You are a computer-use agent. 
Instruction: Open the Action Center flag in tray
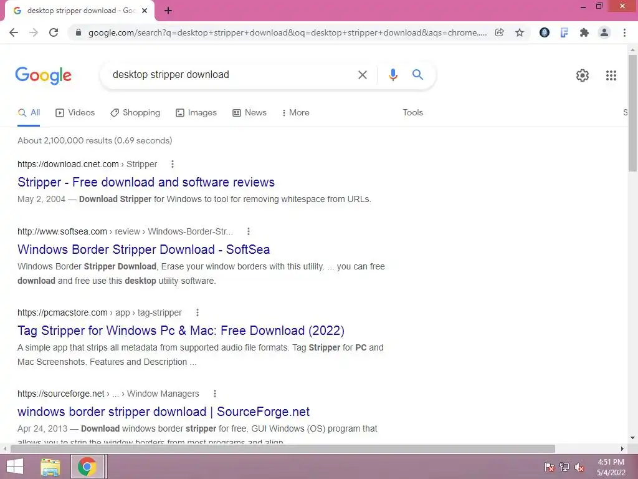[x=549, y=467]
